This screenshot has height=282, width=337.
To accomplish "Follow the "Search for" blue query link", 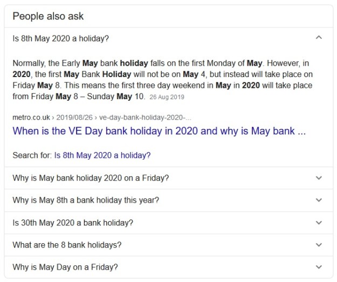I will 102,155.
